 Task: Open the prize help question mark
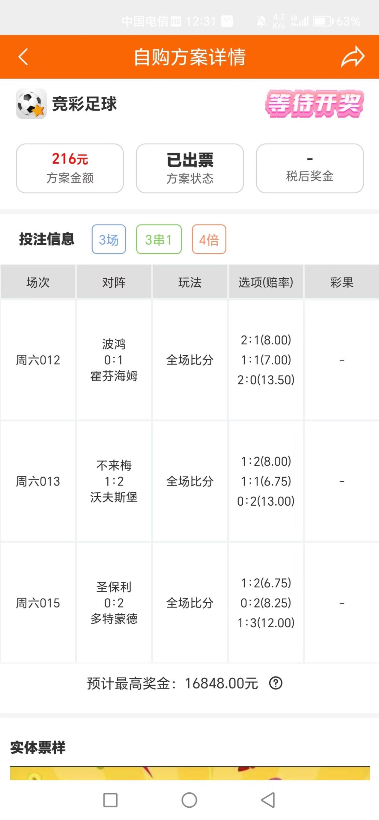pyautogui.click(x=276, y=683)
